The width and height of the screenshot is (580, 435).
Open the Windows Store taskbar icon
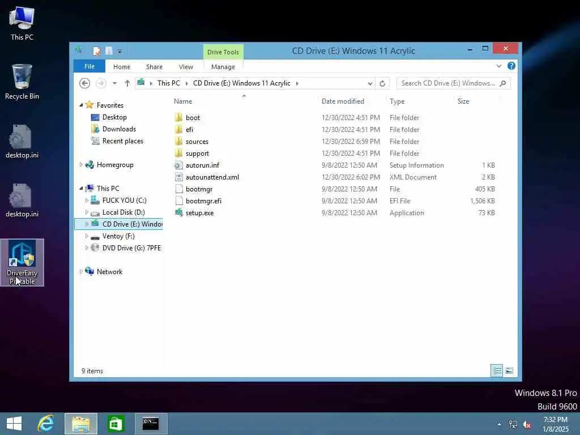click(116, 424)
